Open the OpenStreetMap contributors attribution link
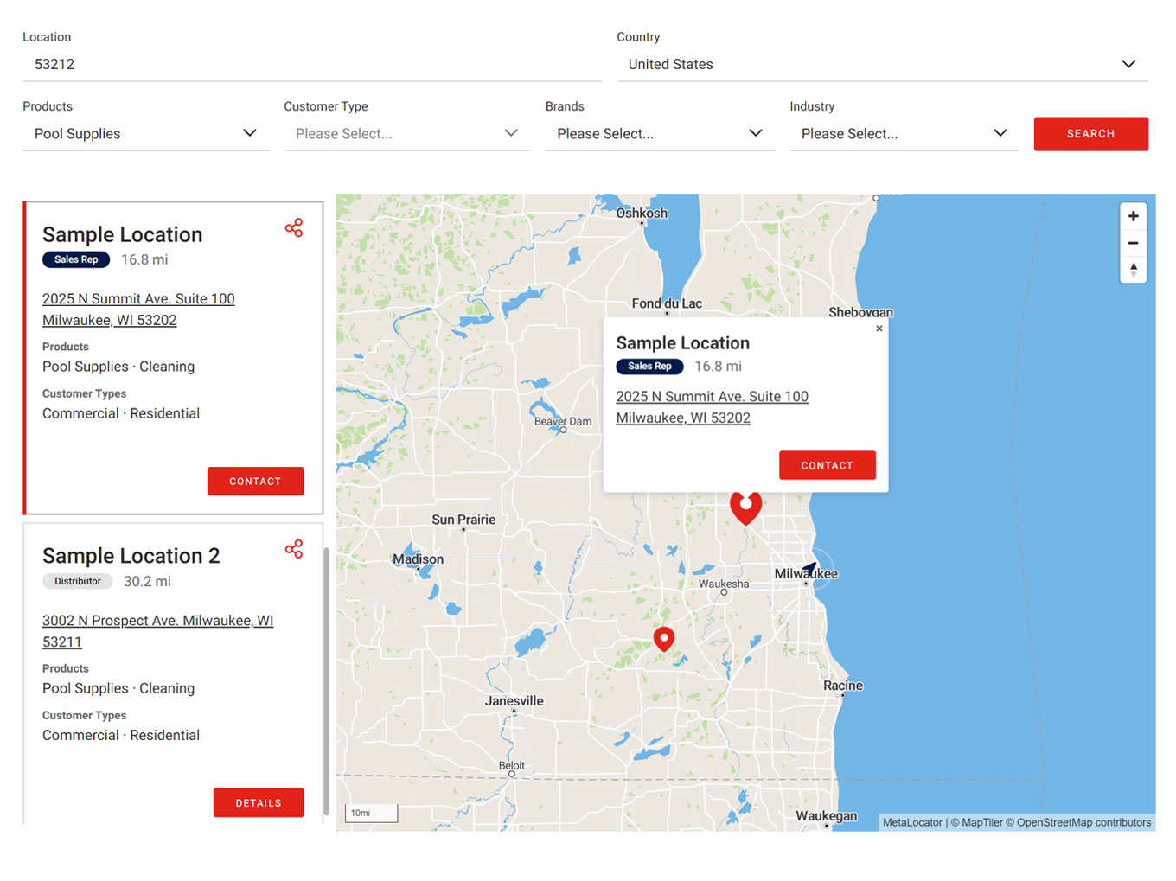Image resolution: width=1176 pixels, height=881 pixels. pyautogui.click(x=1083, y=822)
